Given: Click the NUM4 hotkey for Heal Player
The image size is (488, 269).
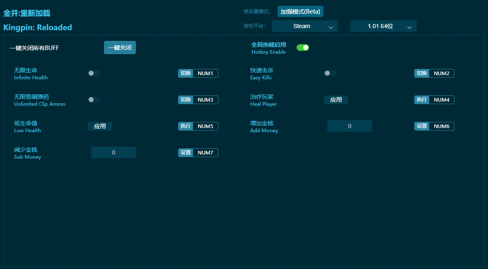Looking at the screenshot, I should (442, 100).
